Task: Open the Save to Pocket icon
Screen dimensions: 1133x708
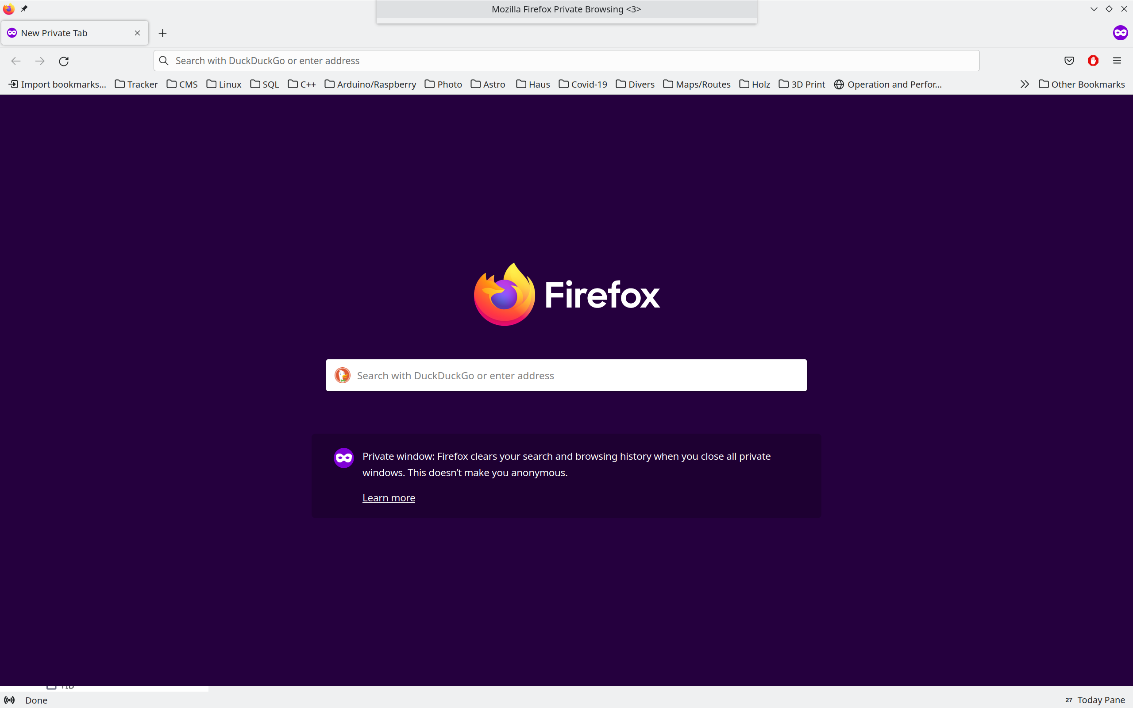Action: 1069,61
